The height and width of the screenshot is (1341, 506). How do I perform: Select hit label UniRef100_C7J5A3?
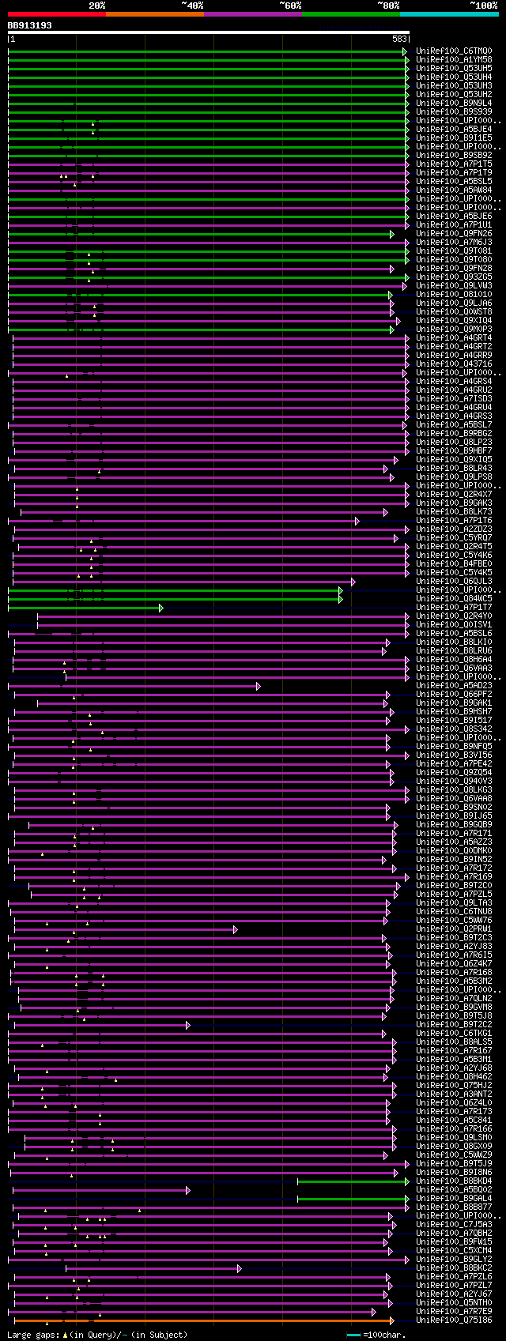click(454, 1225)
